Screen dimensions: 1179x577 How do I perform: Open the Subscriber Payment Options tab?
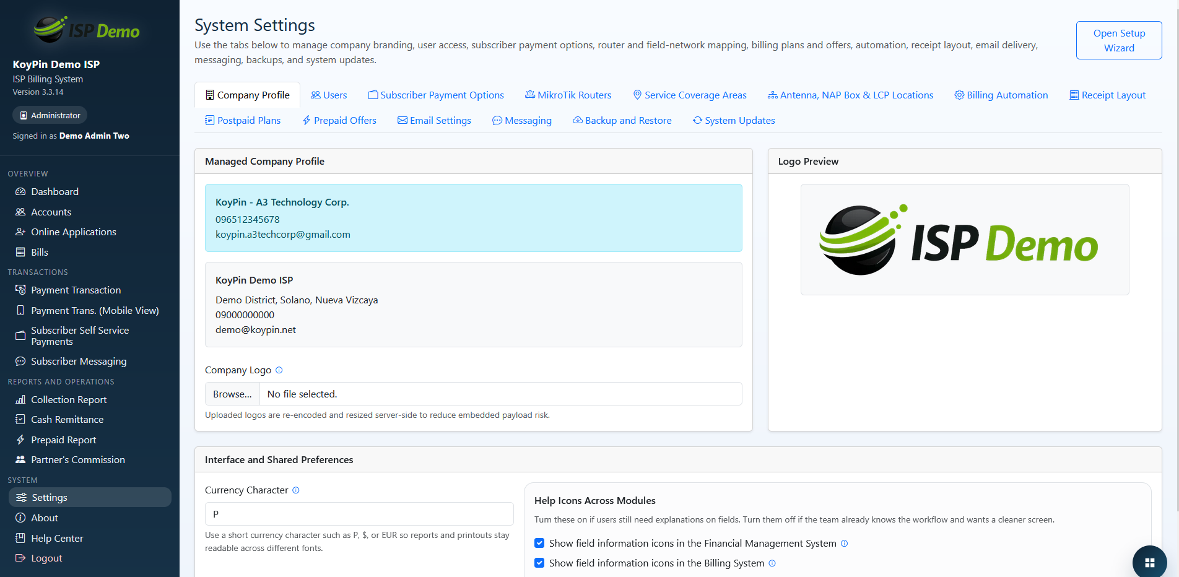click(x=436, y=95)
